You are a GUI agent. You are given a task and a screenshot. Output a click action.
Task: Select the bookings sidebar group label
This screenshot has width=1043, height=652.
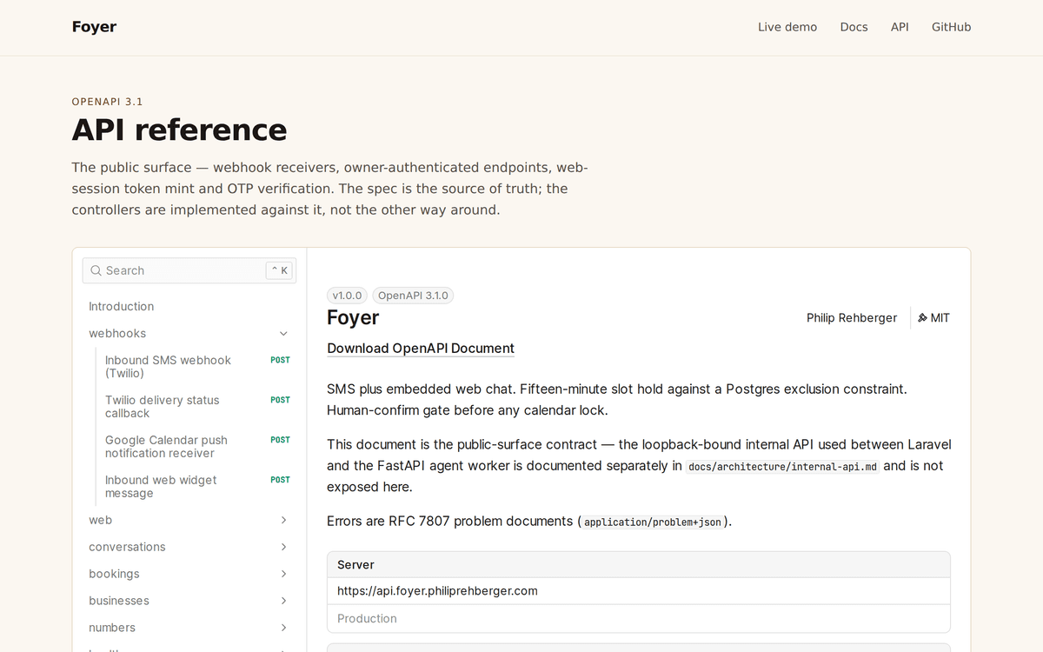(x=114, y=574)
